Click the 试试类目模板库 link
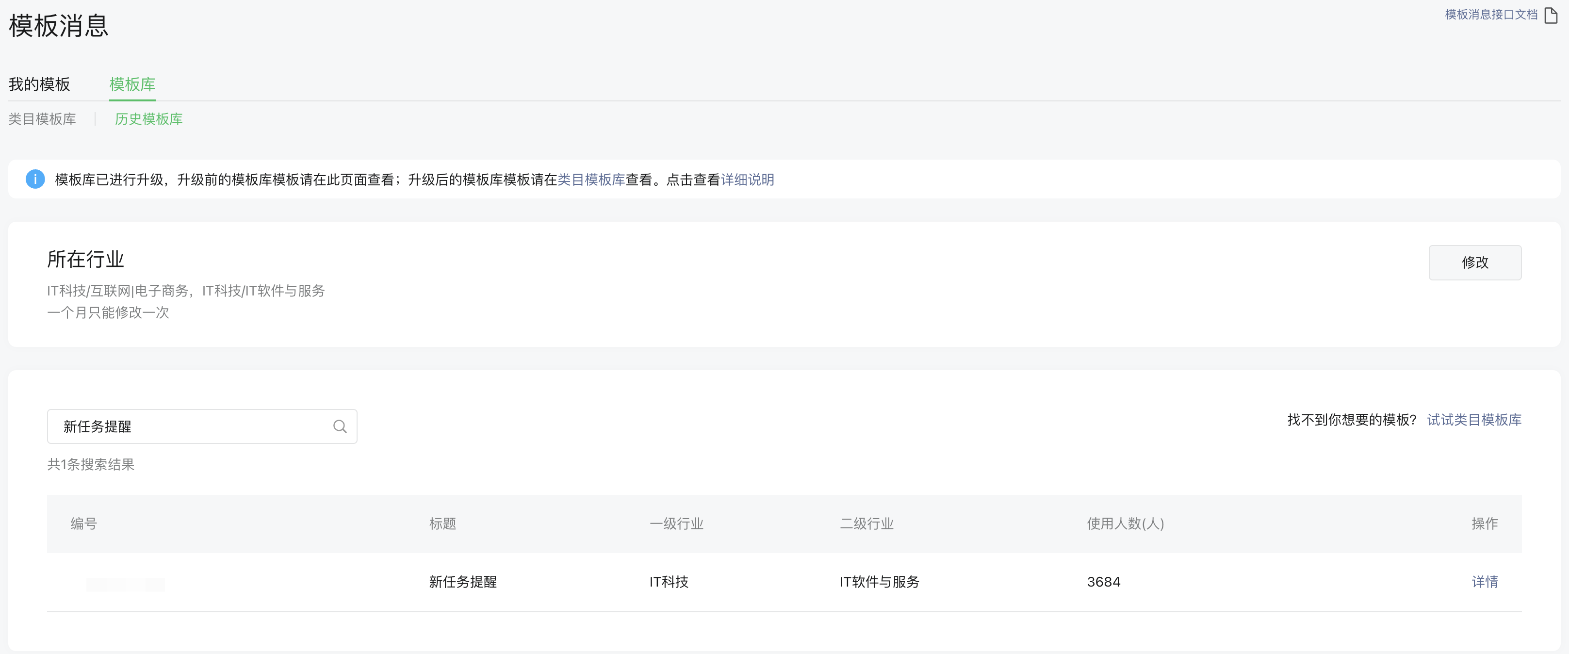Screen dimensions: 1569x654 1473,419
